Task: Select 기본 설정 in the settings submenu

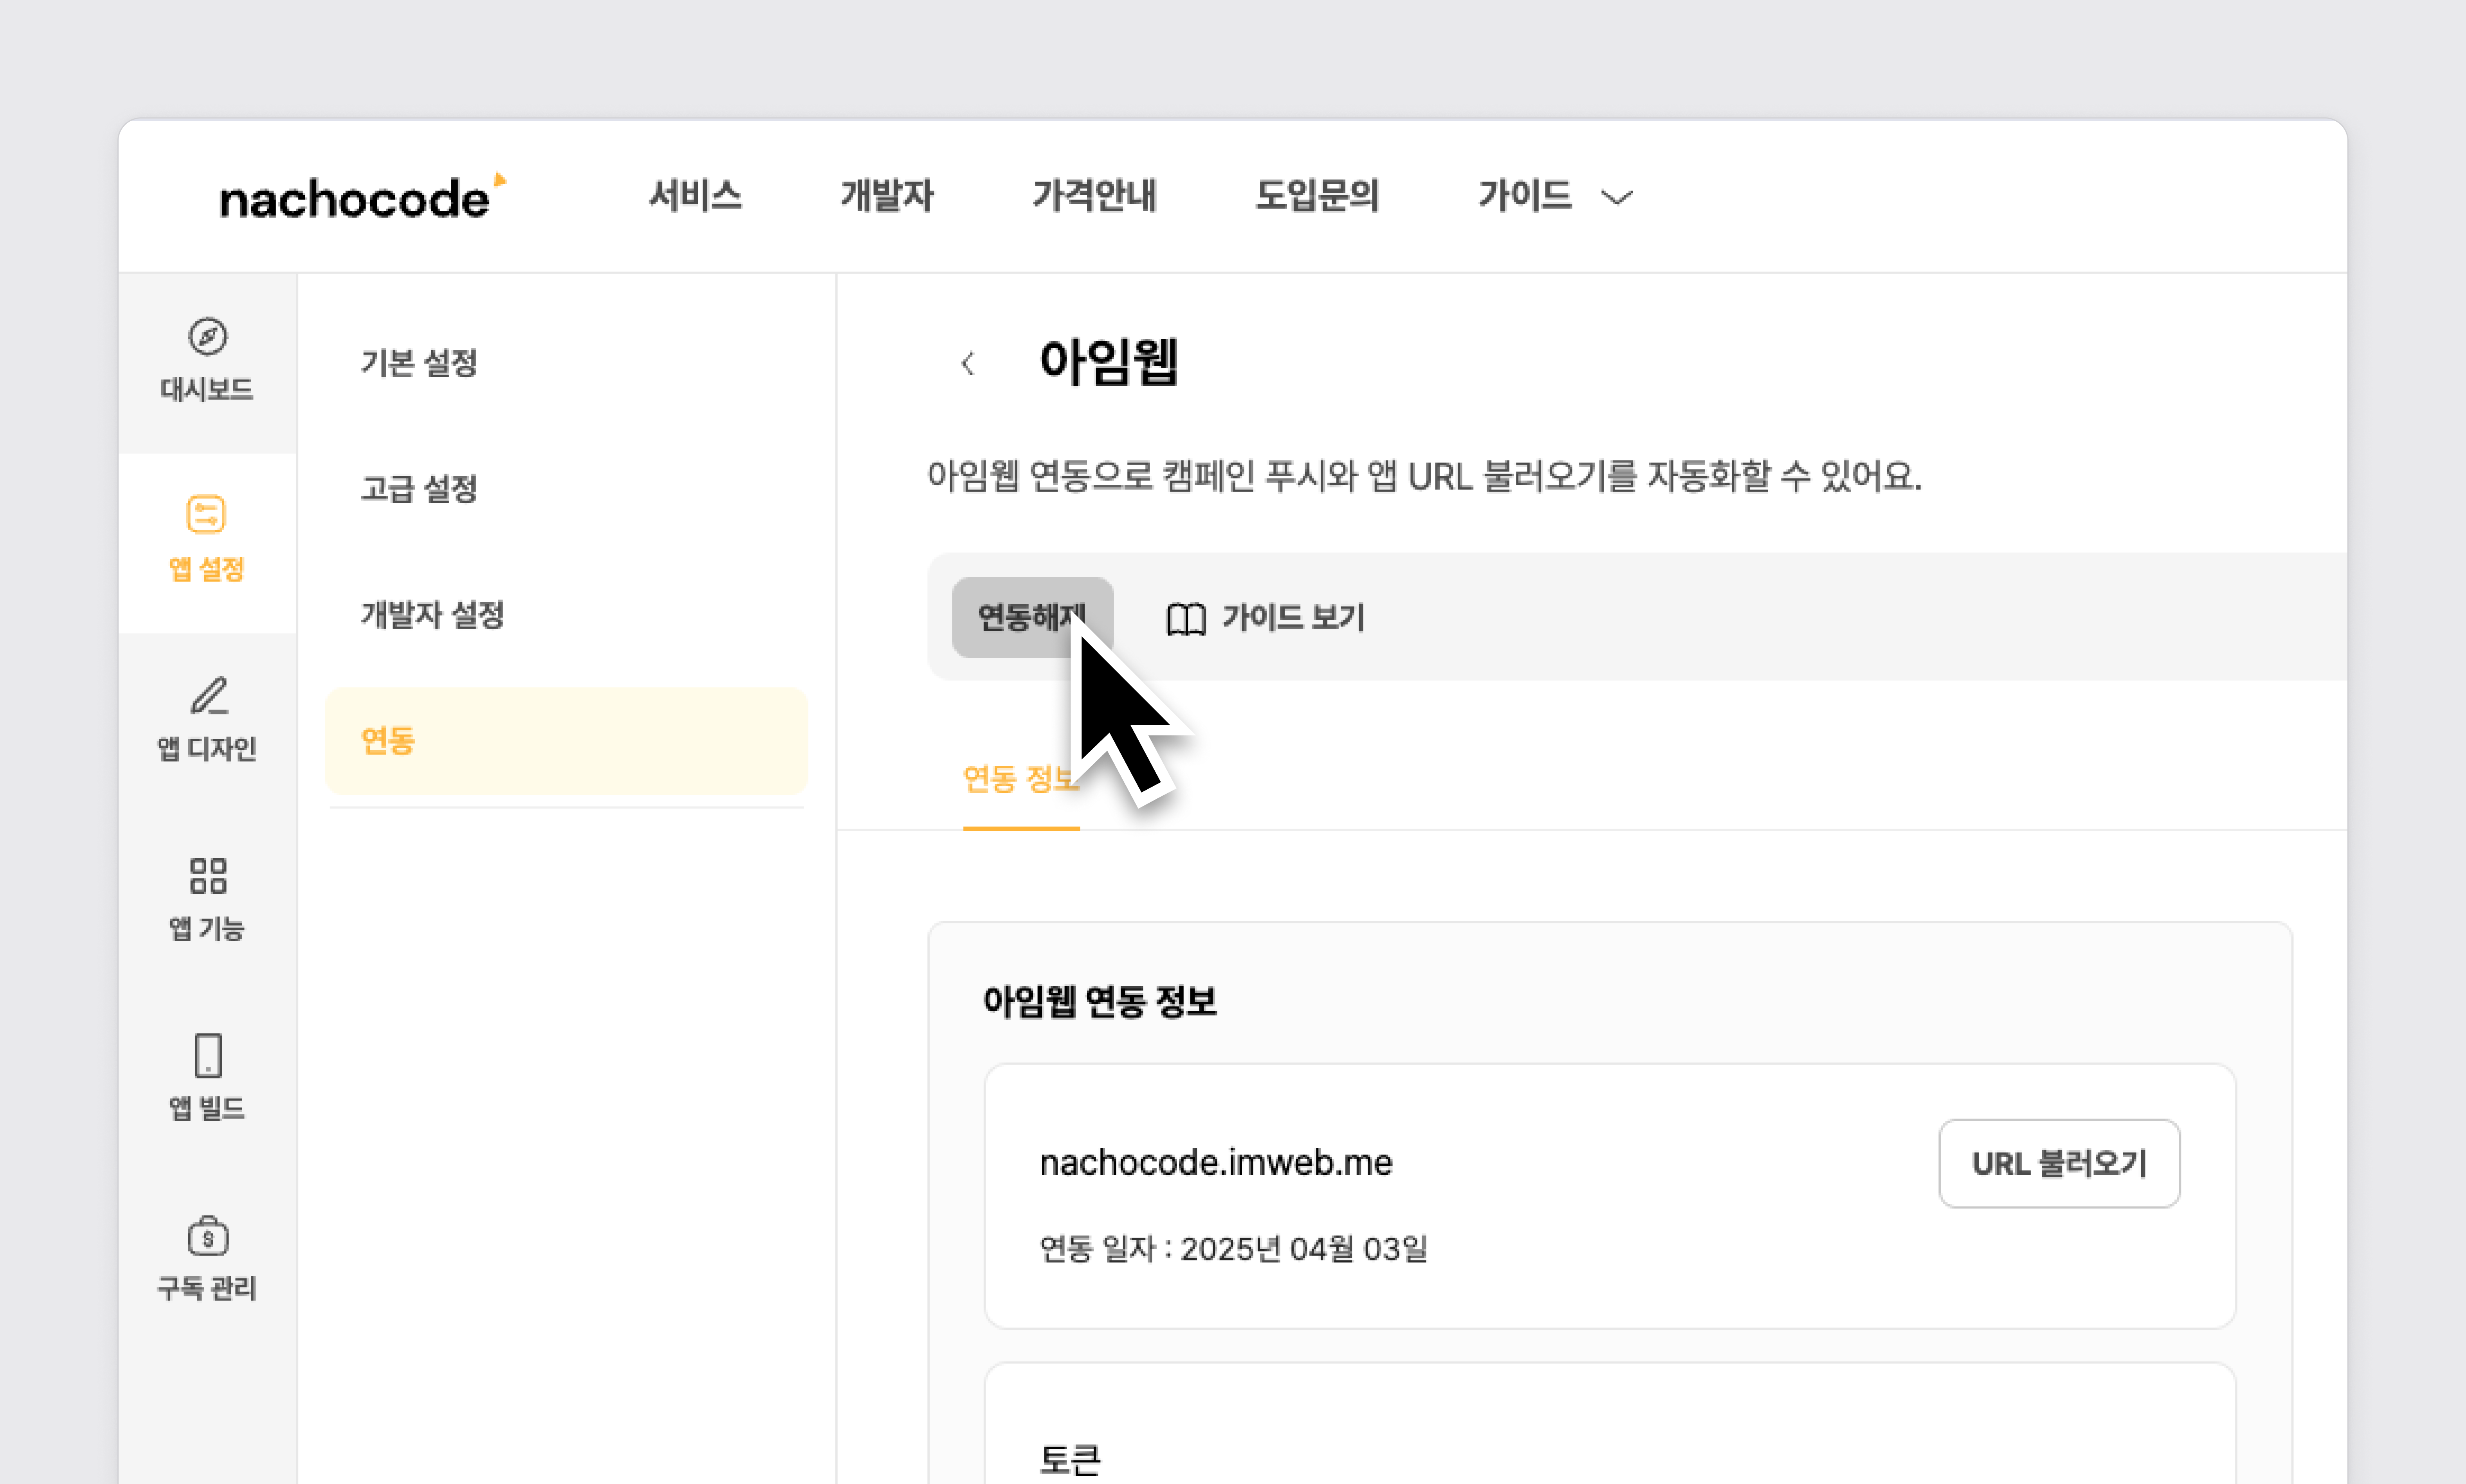Action: [x=419, y=363]
